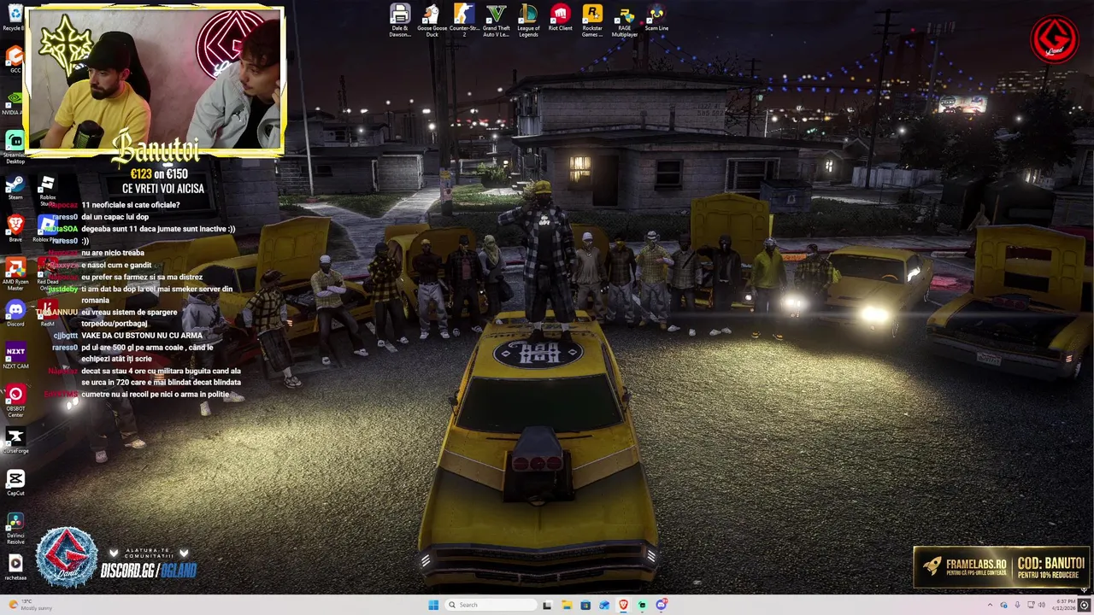
Task: Open Task View on the taskbar
Action: click(x=547, y=605)
